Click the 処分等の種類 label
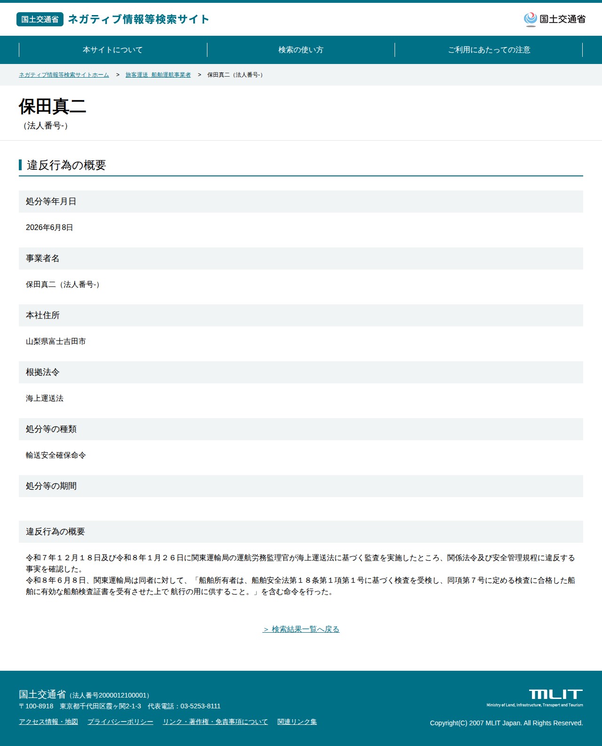This screenshot has height=746, width=602. coord(51,429)
